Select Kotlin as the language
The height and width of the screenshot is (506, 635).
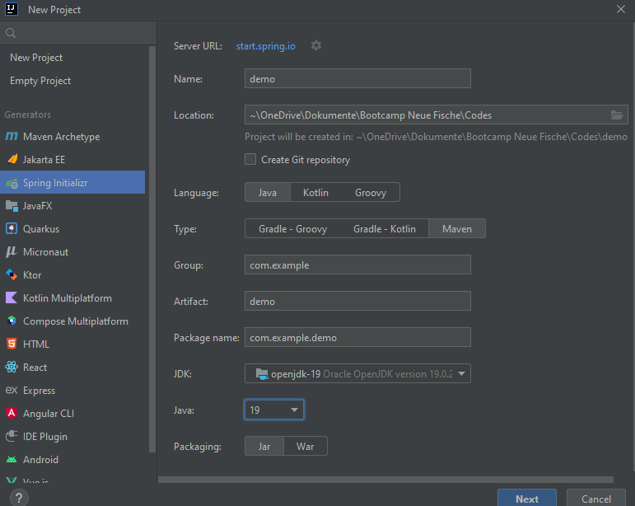316,193
